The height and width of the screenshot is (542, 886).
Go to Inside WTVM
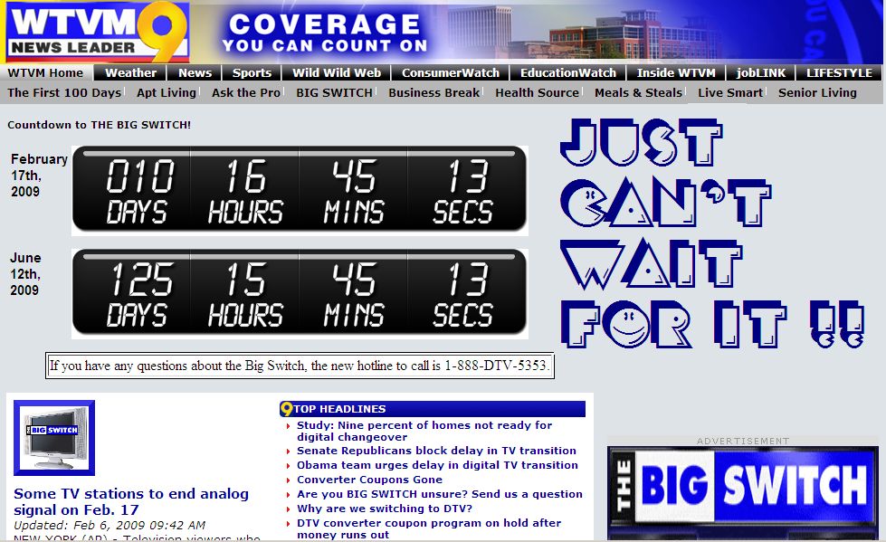pos(676,73)
